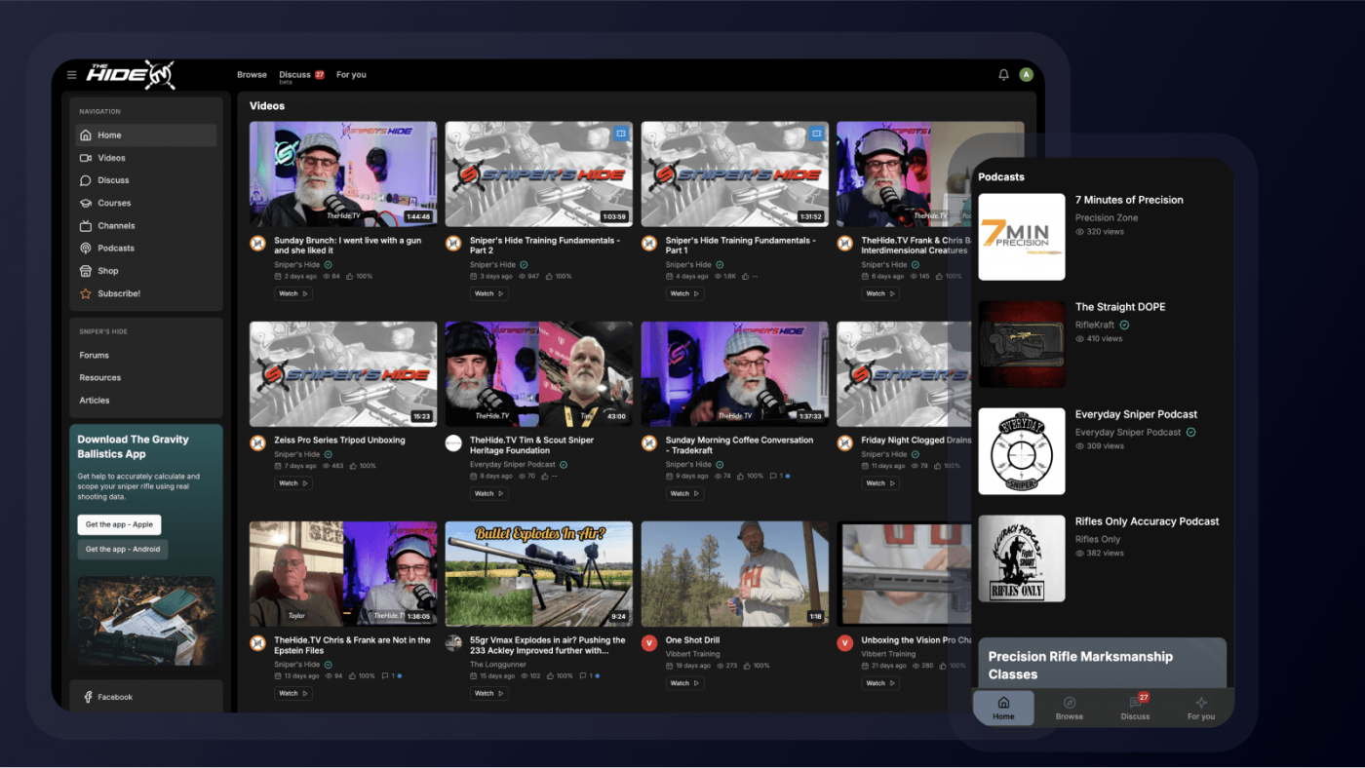Screen dimensions: 1365x768
Task: Click channel avatar beside Sunday Brunch title
Action: [257, 244]
